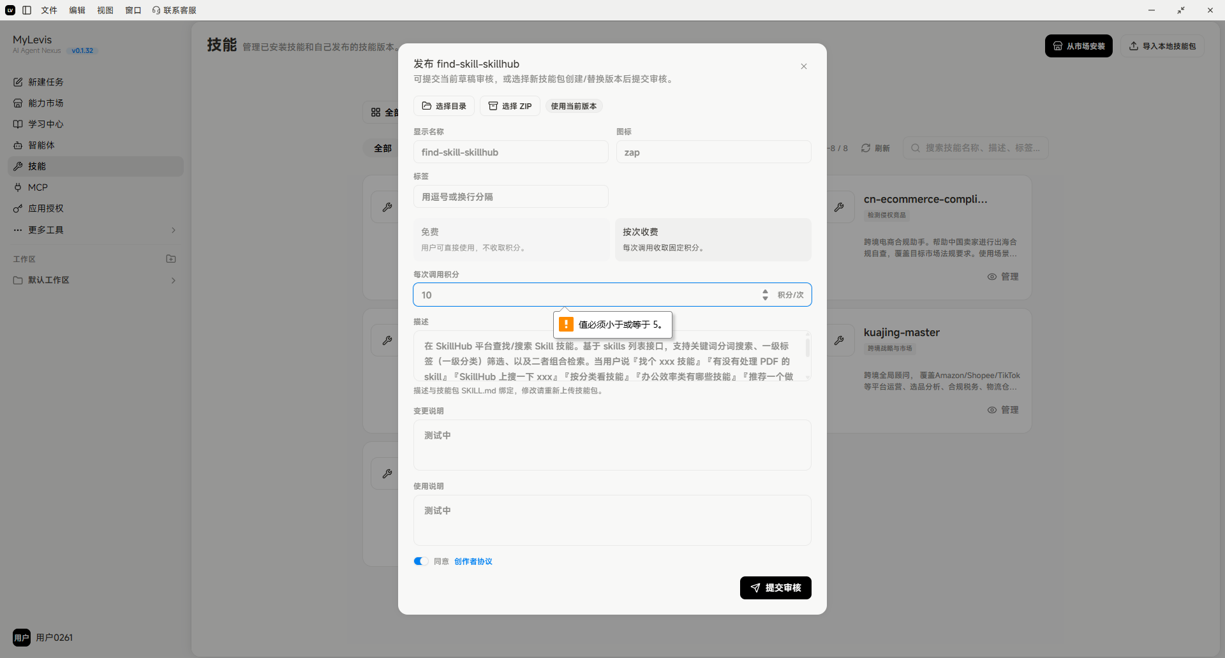Click the 用户0261 profile avatar
The height and width of the screenshot is (658, 1225).
22,638
